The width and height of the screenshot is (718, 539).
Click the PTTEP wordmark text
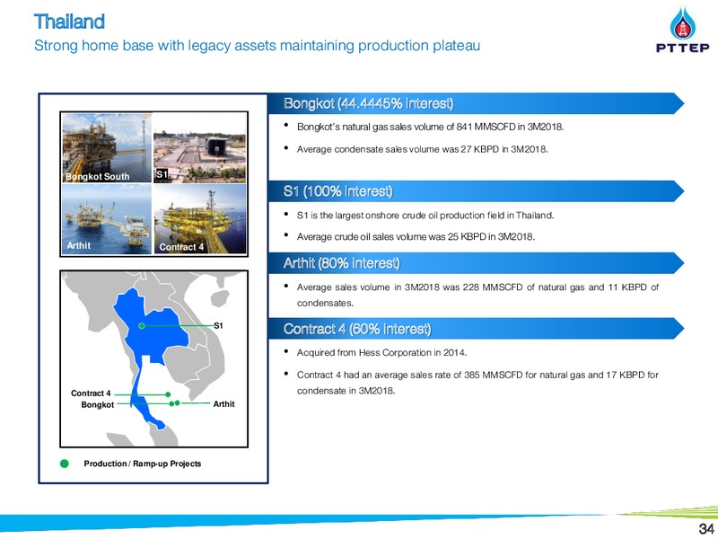point(682,48)
